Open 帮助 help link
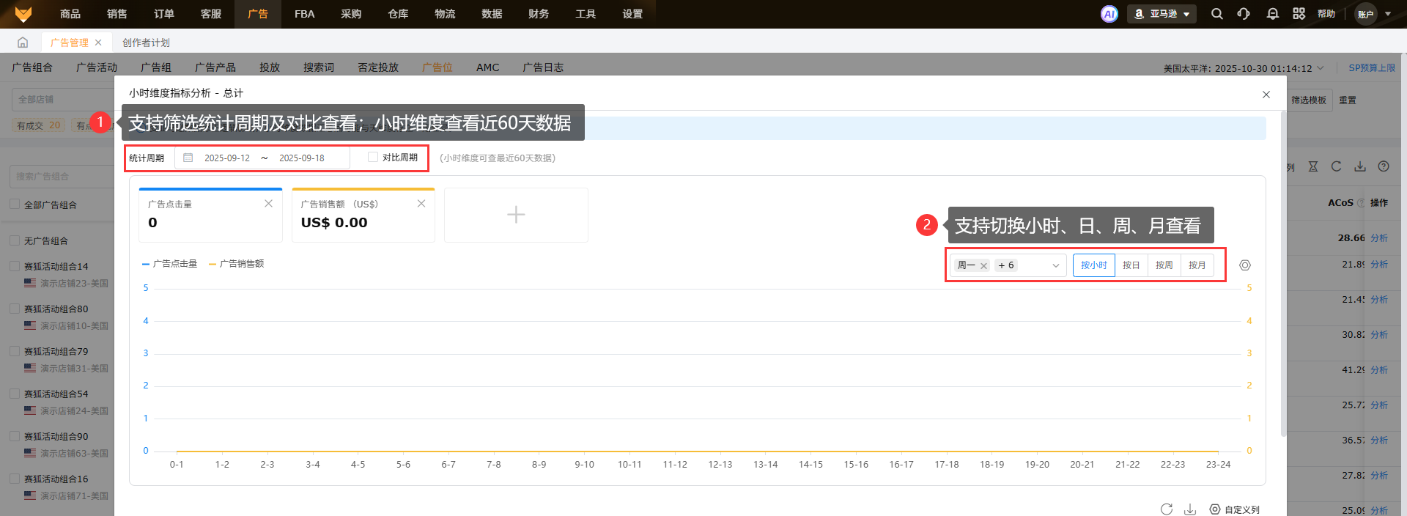 (1326, 14)
